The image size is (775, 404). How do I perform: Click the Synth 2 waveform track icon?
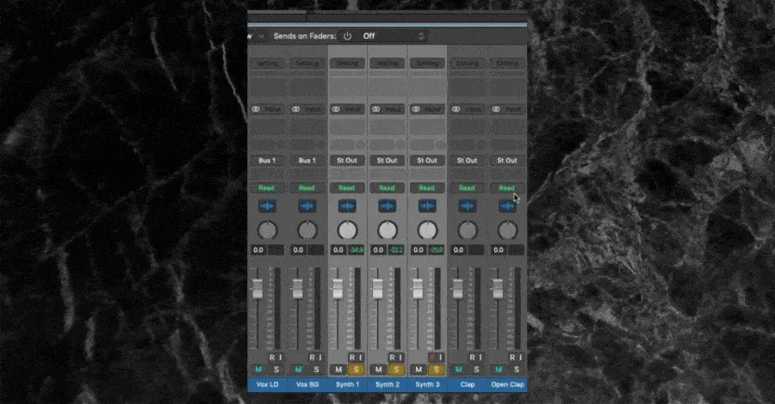[x=387, y=206]
